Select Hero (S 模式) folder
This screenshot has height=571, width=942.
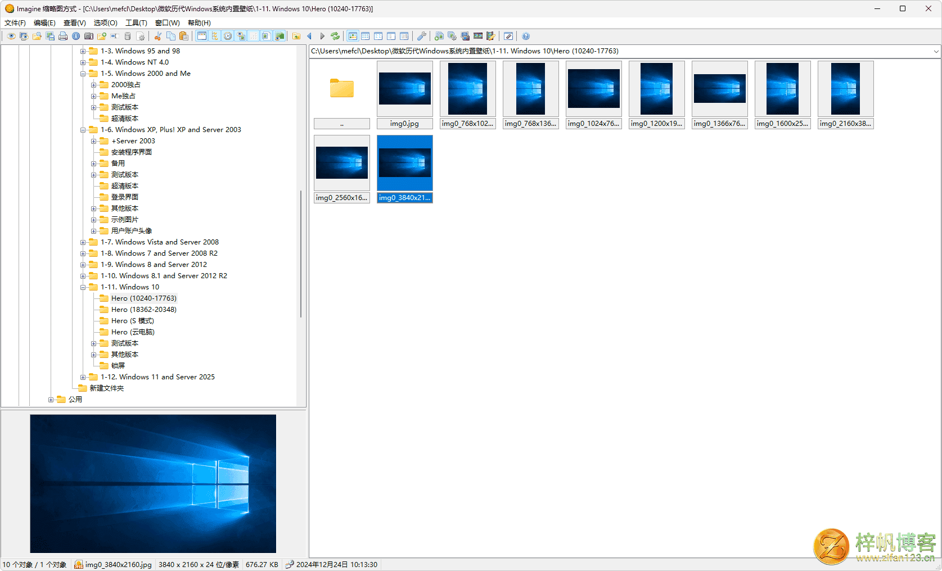(132, 321)
